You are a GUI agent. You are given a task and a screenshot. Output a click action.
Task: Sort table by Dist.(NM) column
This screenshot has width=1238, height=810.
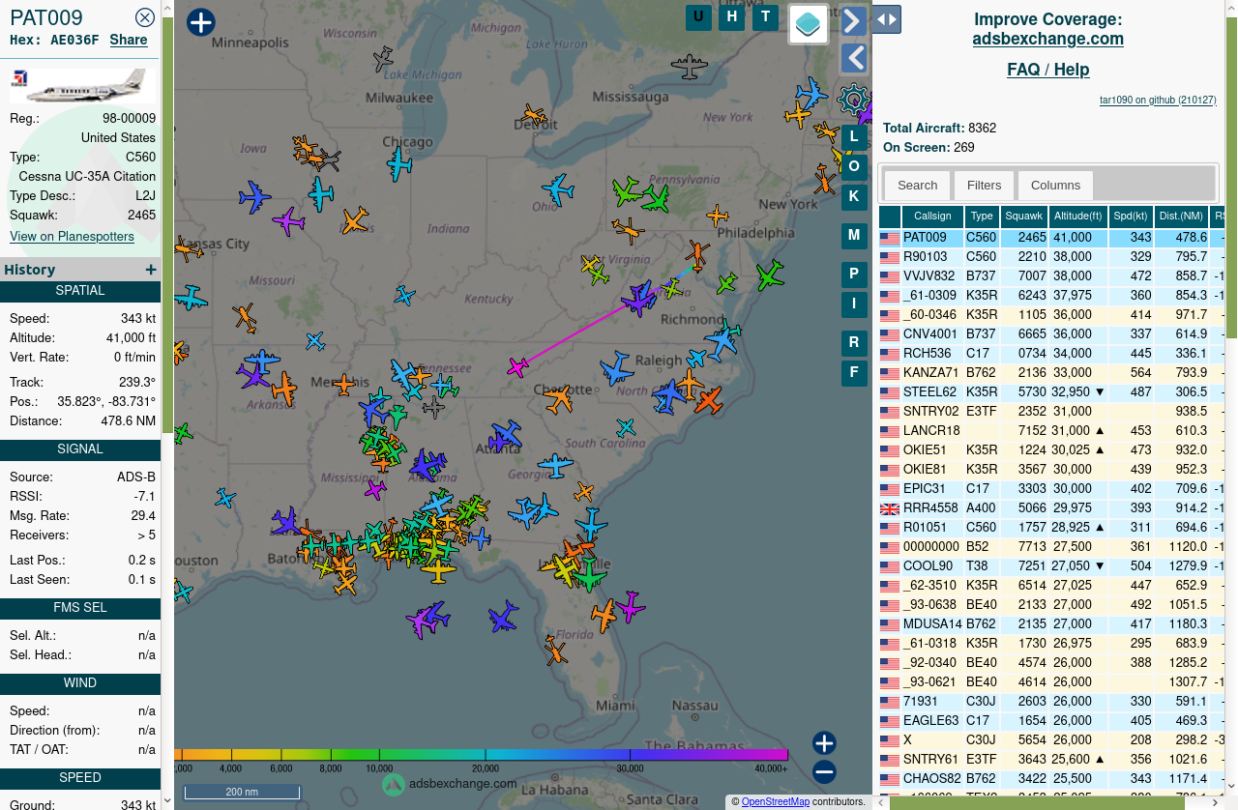[1182, 217]
